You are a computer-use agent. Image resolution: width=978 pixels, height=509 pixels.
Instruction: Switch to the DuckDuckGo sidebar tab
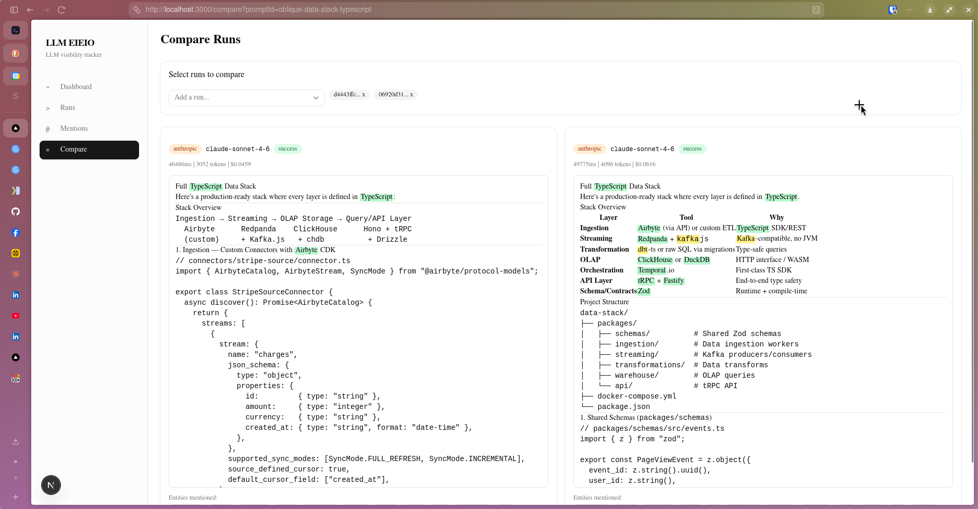click(16, 53)
